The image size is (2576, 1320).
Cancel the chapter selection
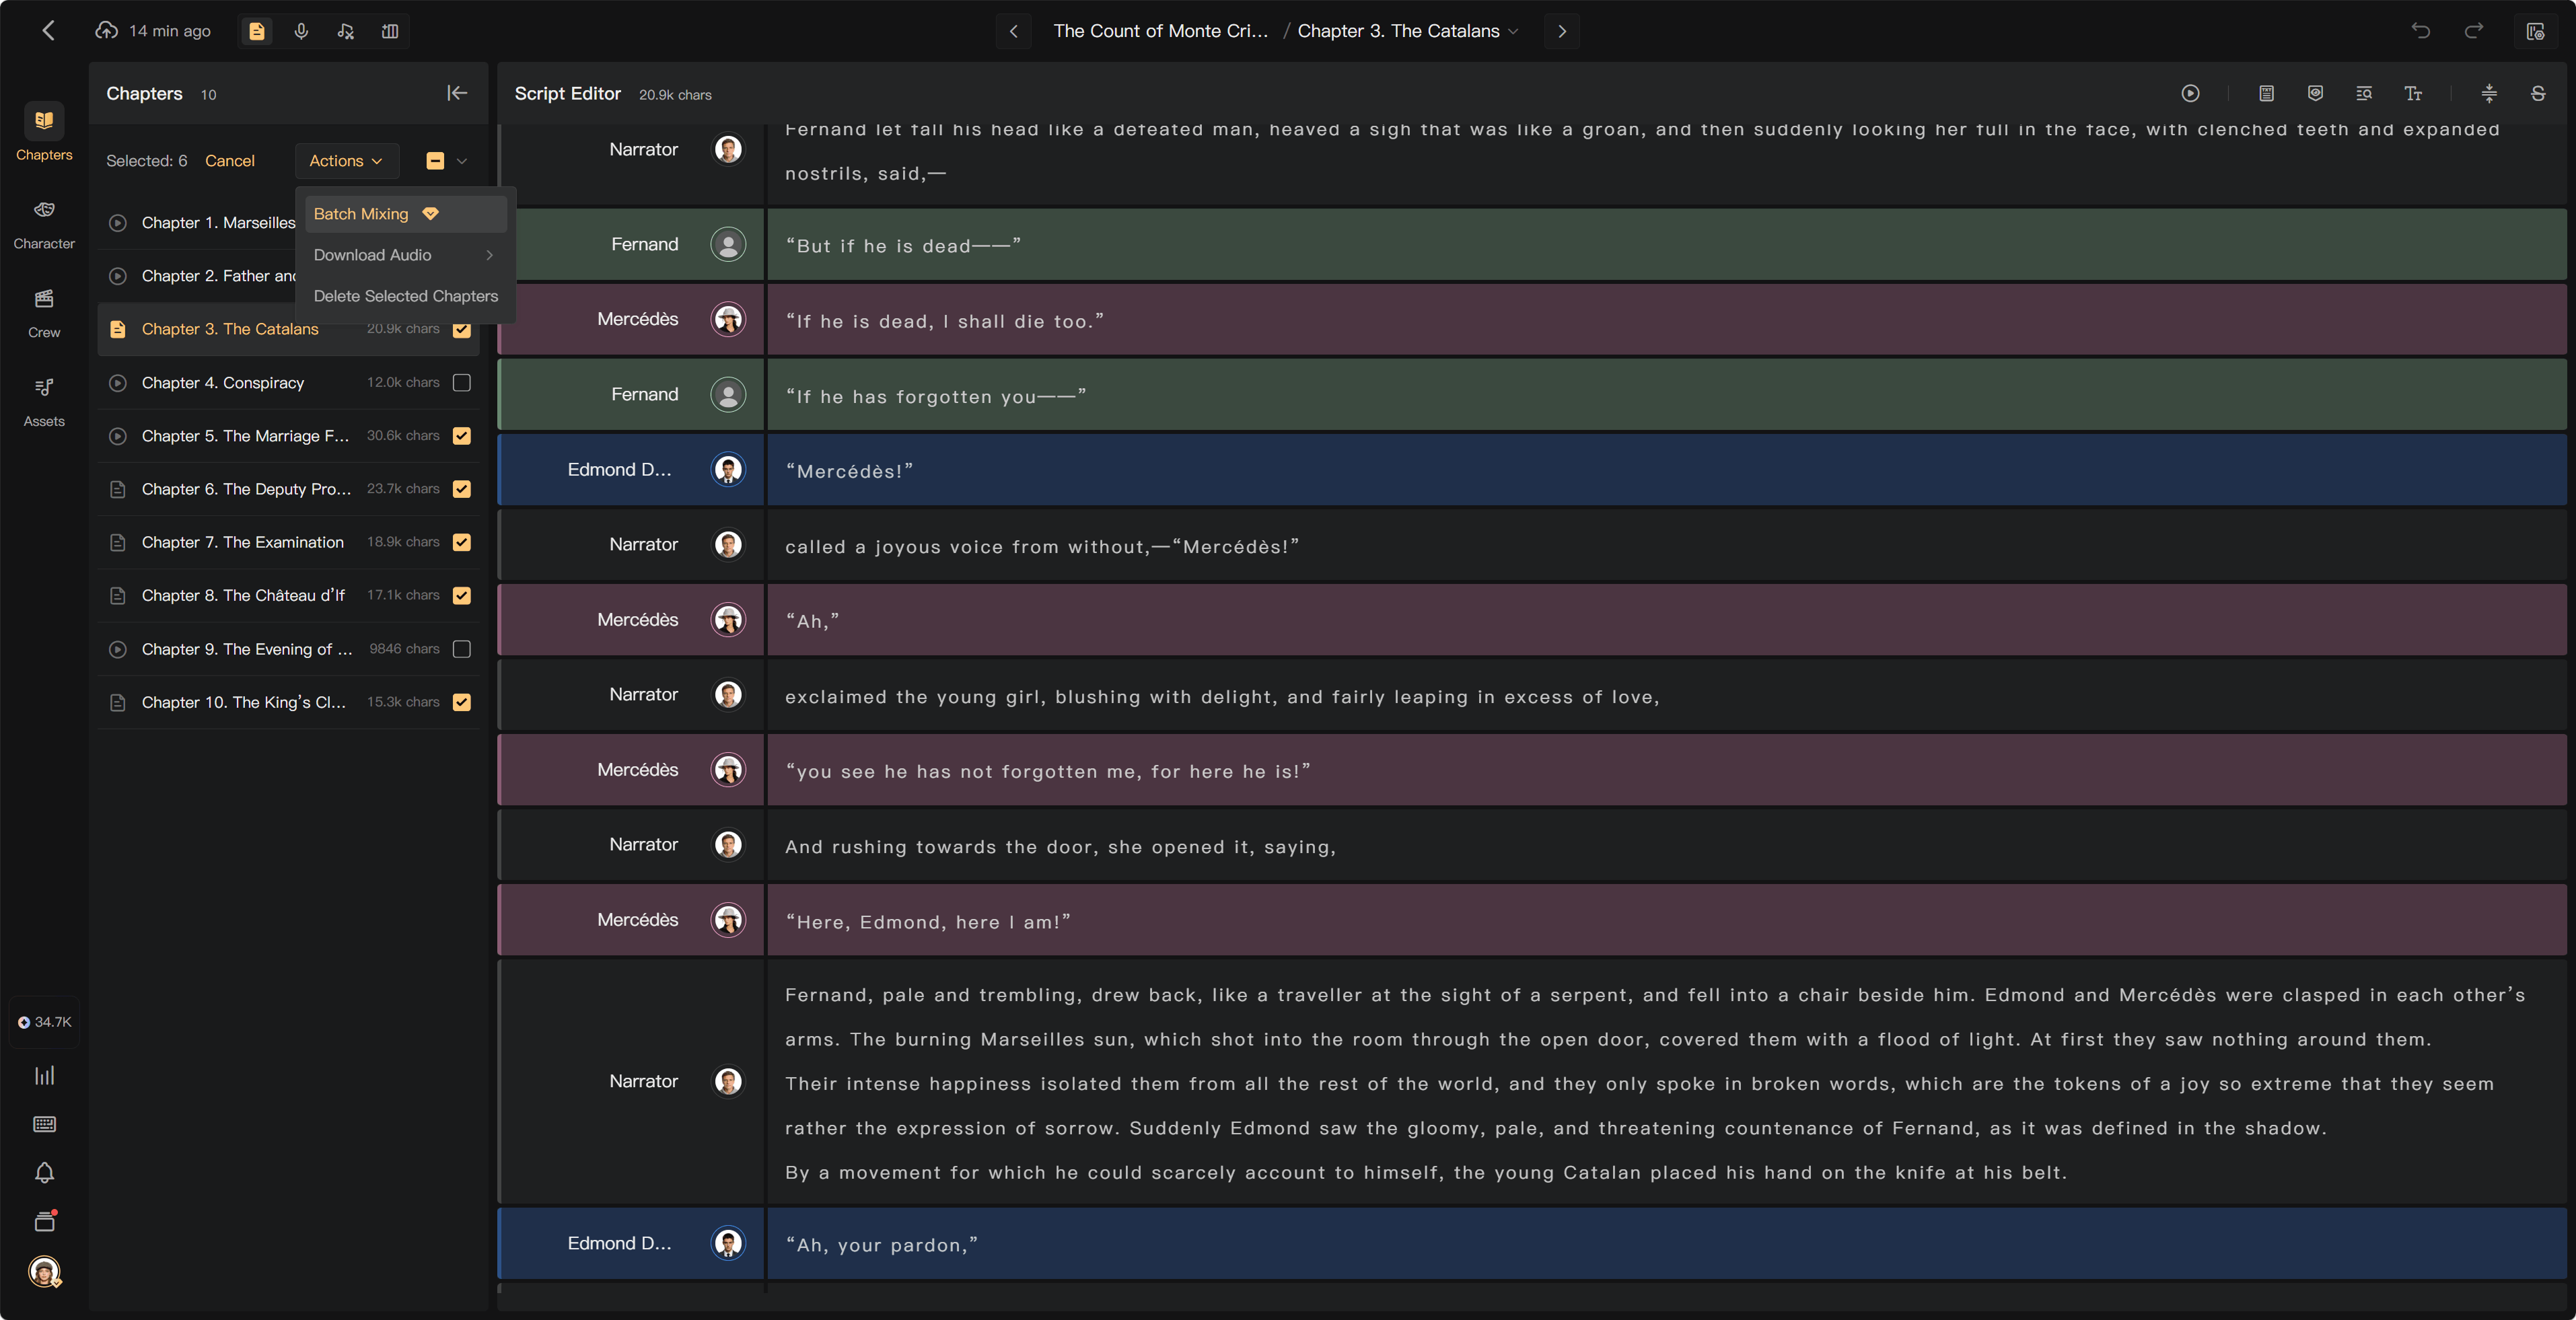(230, 161)
